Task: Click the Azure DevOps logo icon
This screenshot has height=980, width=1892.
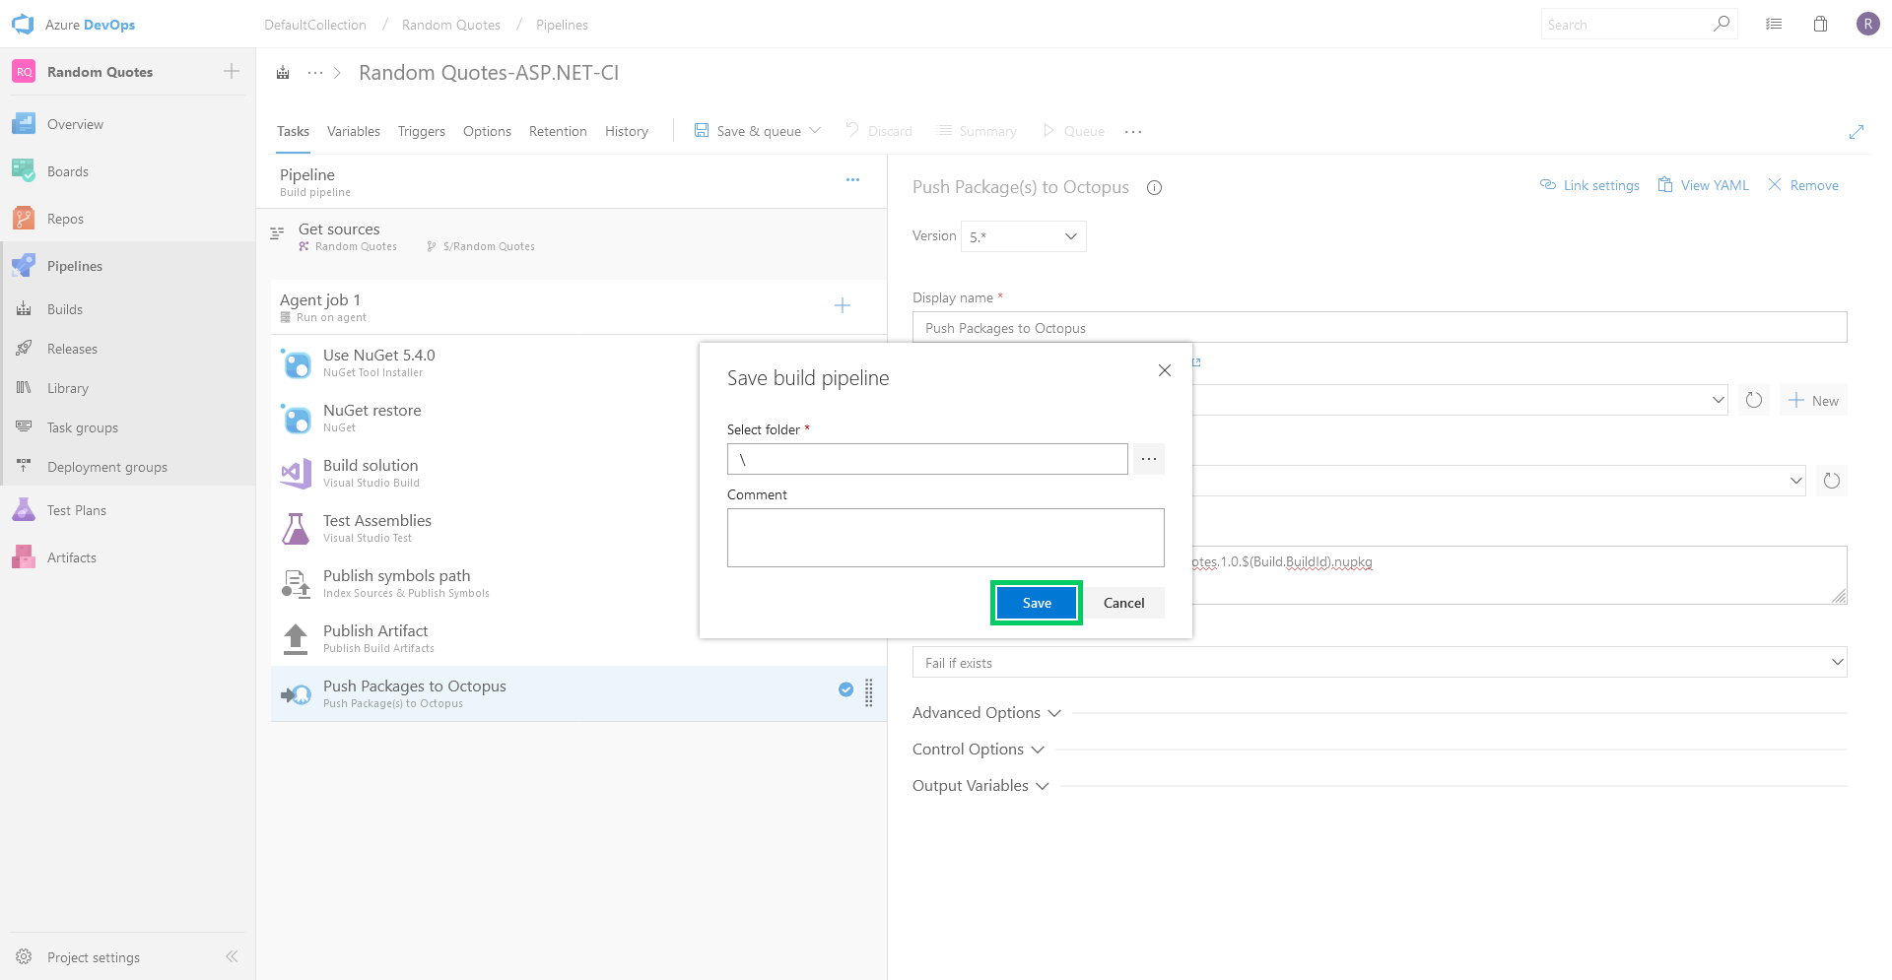Action: click(x=23, y=24)
